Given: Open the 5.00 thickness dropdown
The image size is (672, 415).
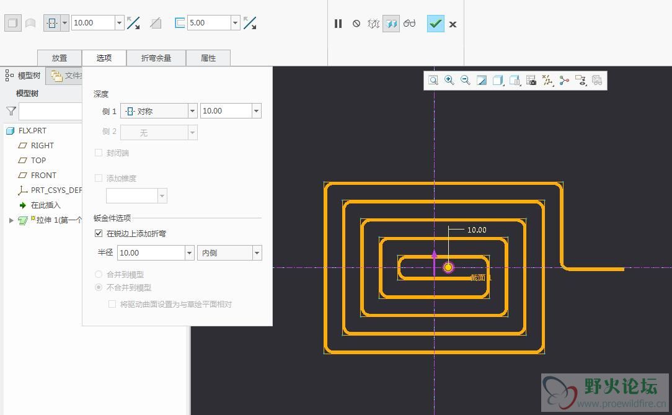Looking at the screenshot, I should [x=236, y=23].
